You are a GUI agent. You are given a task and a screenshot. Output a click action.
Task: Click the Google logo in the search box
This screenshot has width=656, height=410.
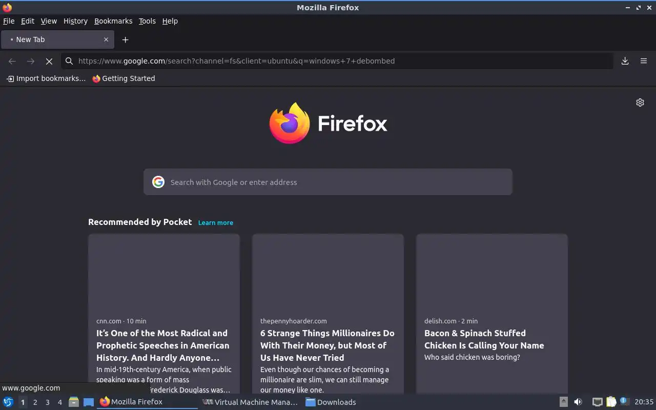(x=158, y=182)
